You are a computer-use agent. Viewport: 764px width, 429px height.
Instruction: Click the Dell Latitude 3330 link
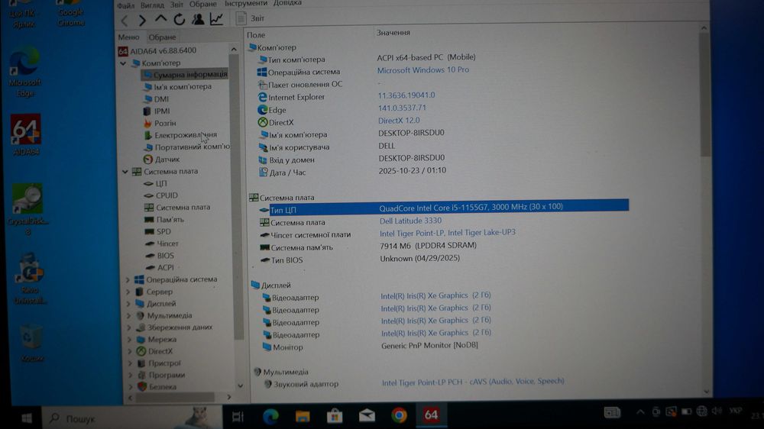click(410, 221)
